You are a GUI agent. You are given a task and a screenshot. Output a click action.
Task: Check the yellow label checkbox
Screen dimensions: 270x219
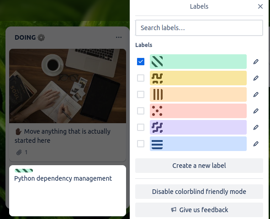pyautogui.click(x=141, y=78)
